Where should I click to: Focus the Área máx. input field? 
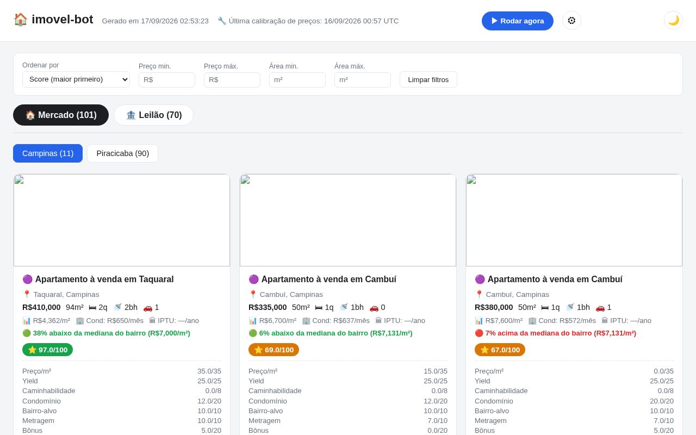click(x=363, y=80)
